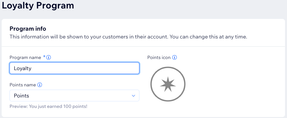Open the Points dropdown field
The height and width of the screenshot is (118, 287).
(x=74, y=96)
